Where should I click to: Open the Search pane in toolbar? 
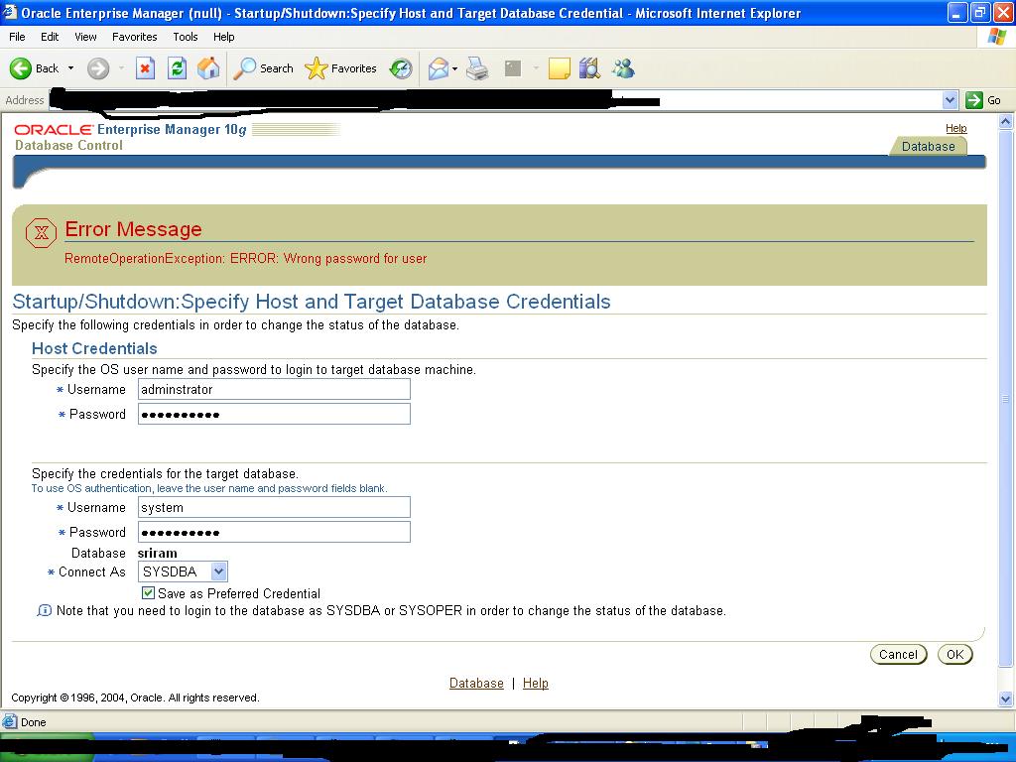(x=264, y=68)
